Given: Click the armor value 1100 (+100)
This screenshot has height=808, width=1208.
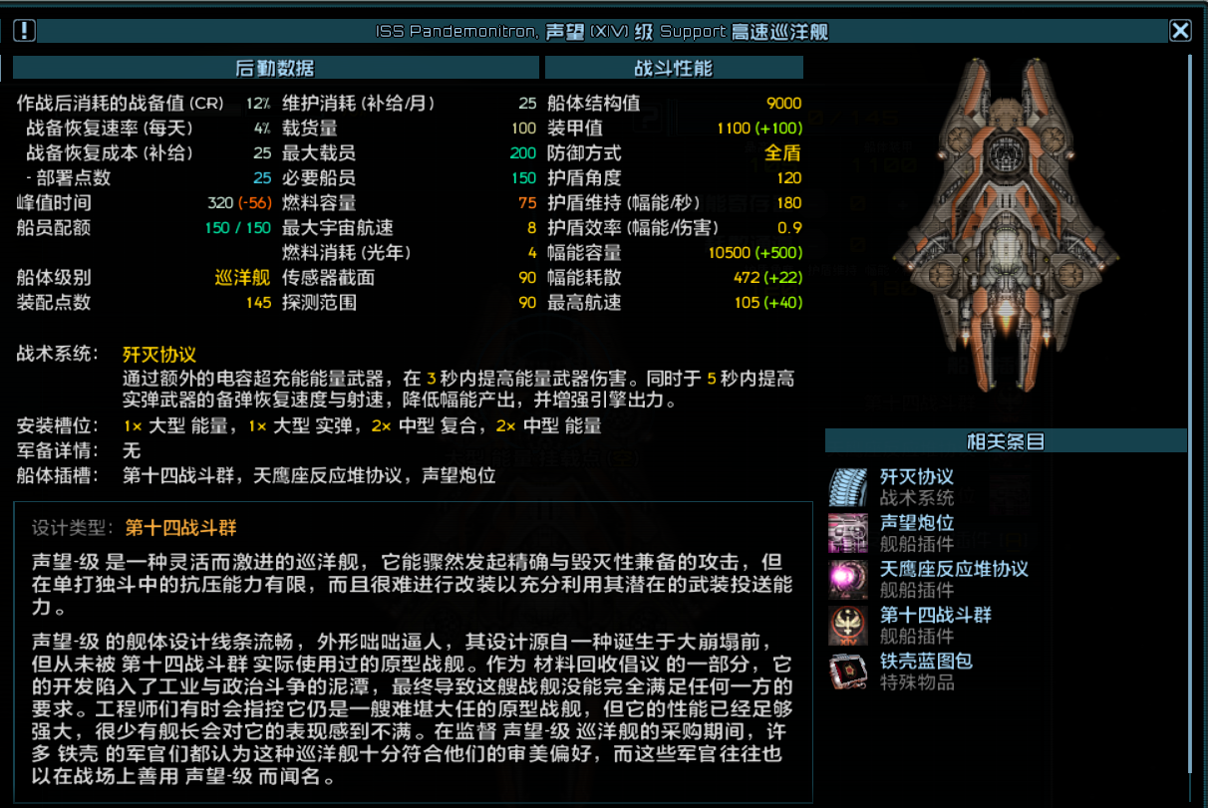Looking at the screenshot, I should click(x=759, y=128).
